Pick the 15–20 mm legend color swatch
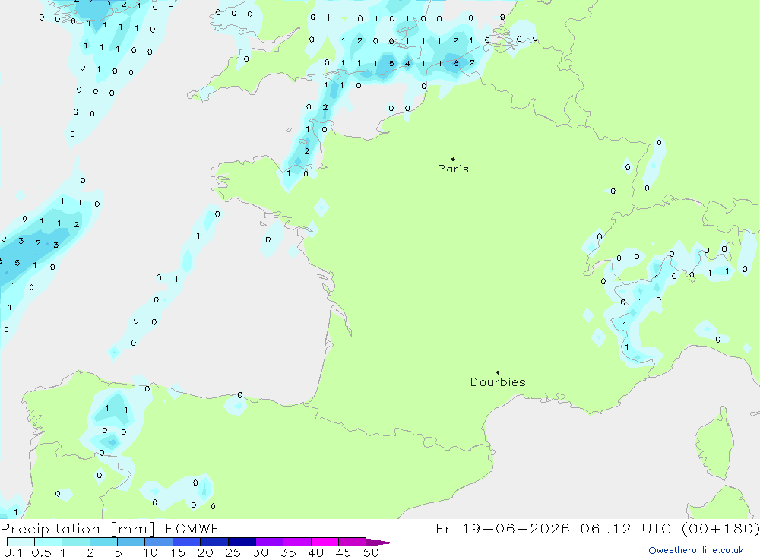Screen dimensions: 760x557 click(x=187, y=542)
